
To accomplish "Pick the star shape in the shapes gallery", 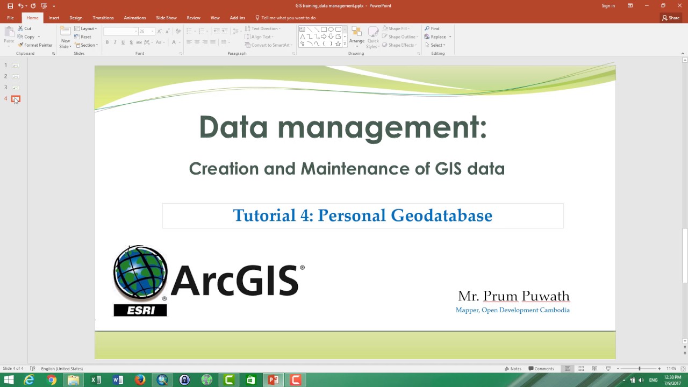I will coord(338,44).
